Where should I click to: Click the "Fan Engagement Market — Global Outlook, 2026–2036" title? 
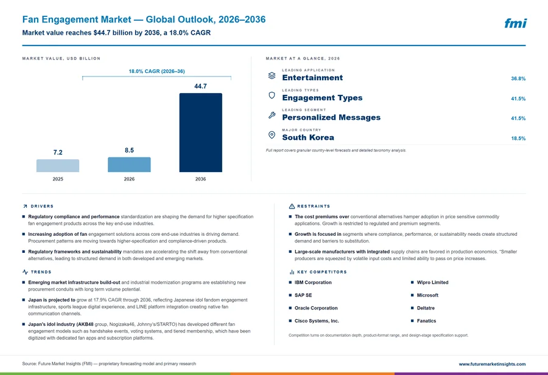[x=144, y=19]
